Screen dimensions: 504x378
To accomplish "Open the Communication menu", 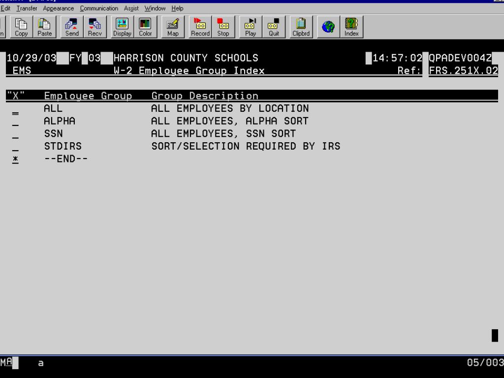I will point(99,8).
